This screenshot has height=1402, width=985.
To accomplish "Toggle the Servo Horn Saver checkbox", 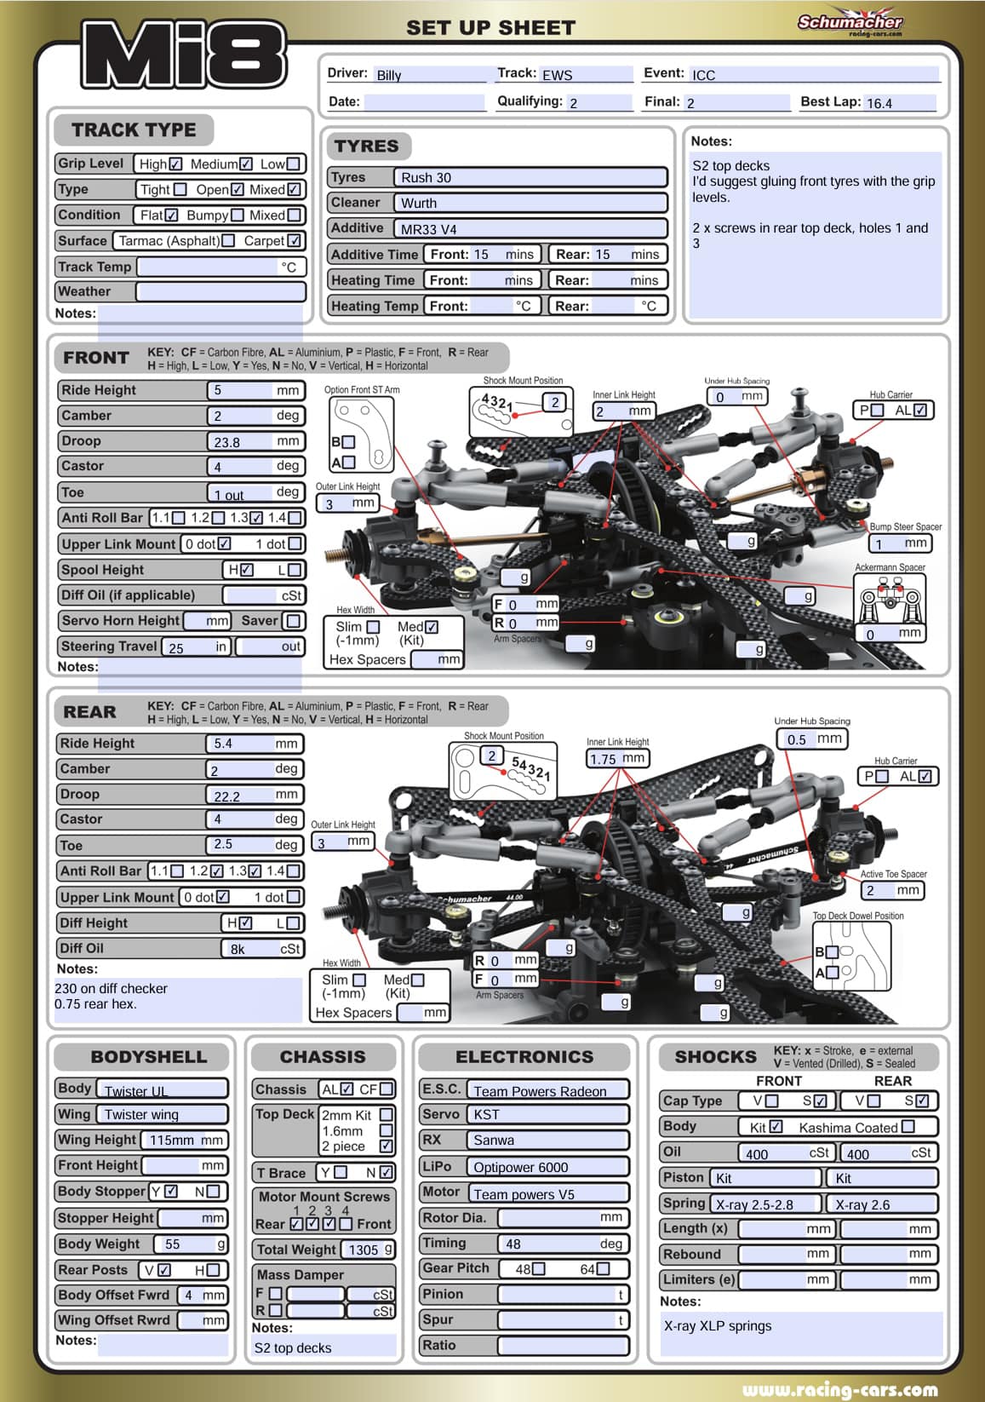I will point(293,621).
